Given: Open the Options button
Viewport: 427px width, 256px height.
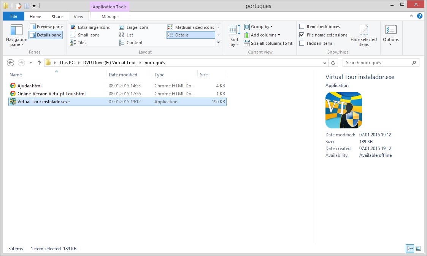Looking at the screenshot, I should pyautogui.click(x=391, y=35).
